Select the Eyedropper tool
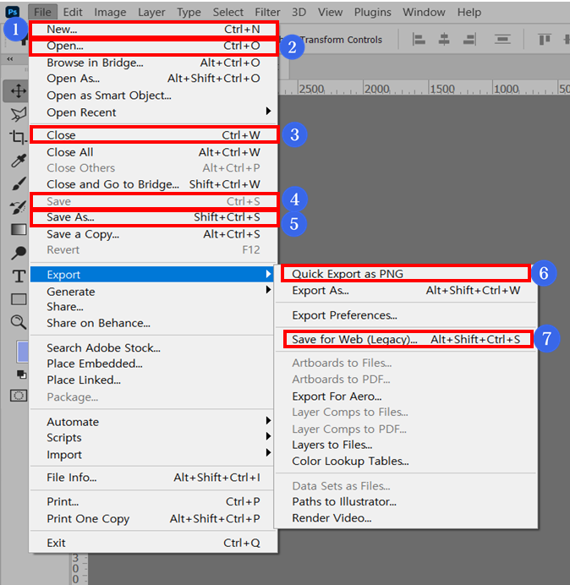 (x=18, y=161)
